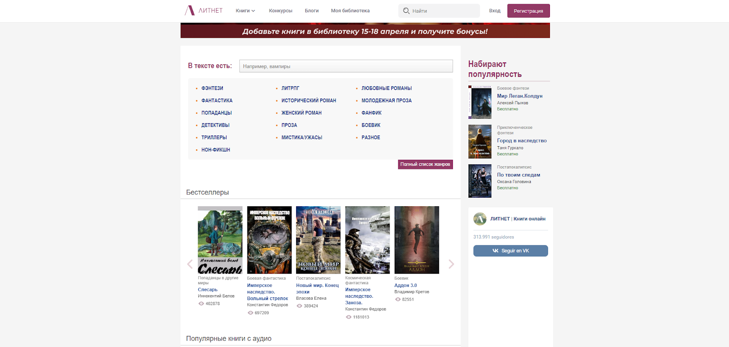Select the Молодежная проза genre
The width and height of the screenshot is (729, 347).
pyautogui.click(x=387, y=101)
